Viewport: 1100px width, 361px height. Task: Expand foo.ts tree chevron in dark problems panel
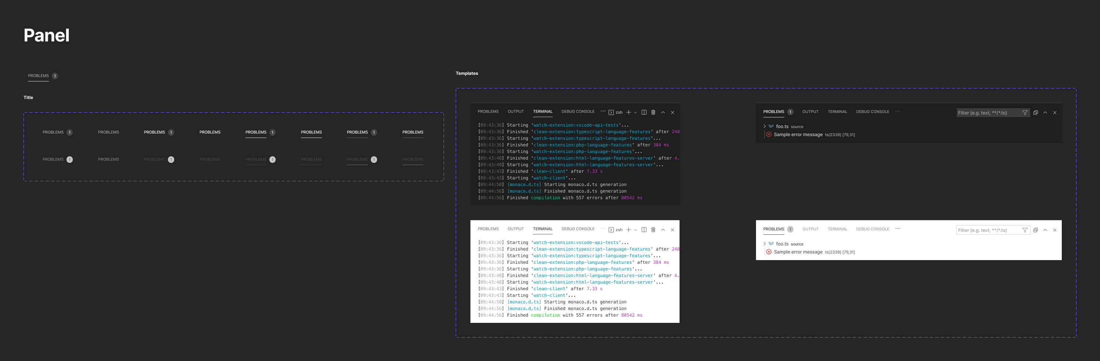[764, 127]
